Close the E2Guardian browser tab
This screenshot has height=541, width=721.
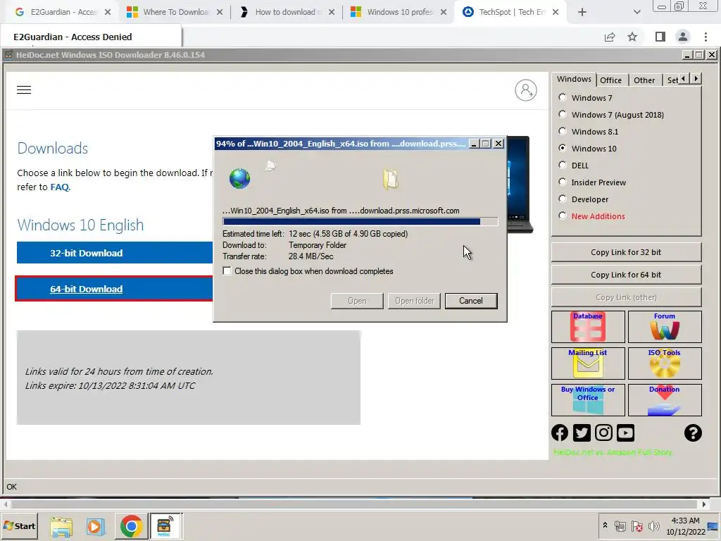(x=108, y=12)
